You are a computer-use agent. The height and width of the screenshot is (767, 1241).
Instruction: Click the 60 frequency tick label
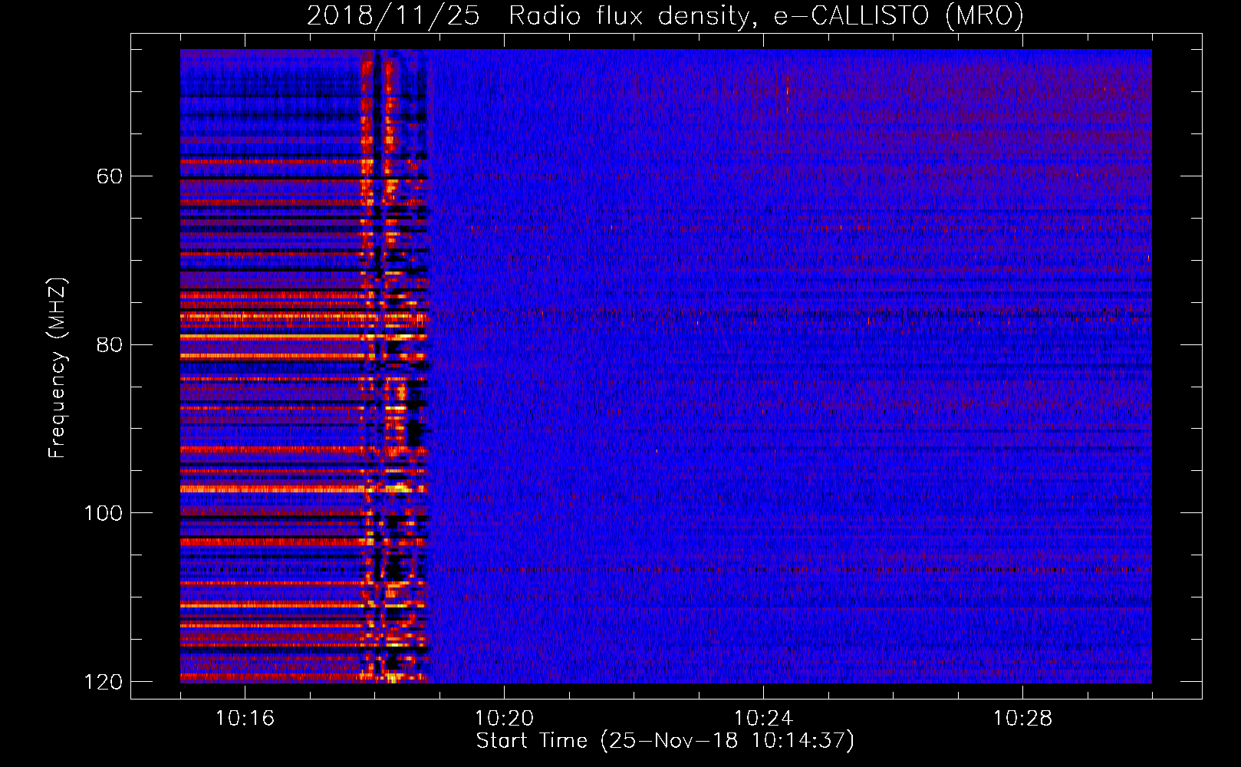point(110,176)
